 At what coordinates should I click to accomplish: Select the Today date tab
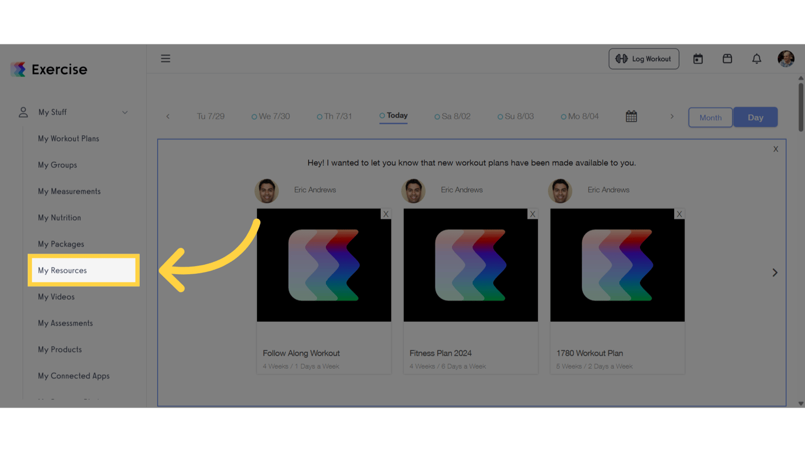click(x=394, y=116)
